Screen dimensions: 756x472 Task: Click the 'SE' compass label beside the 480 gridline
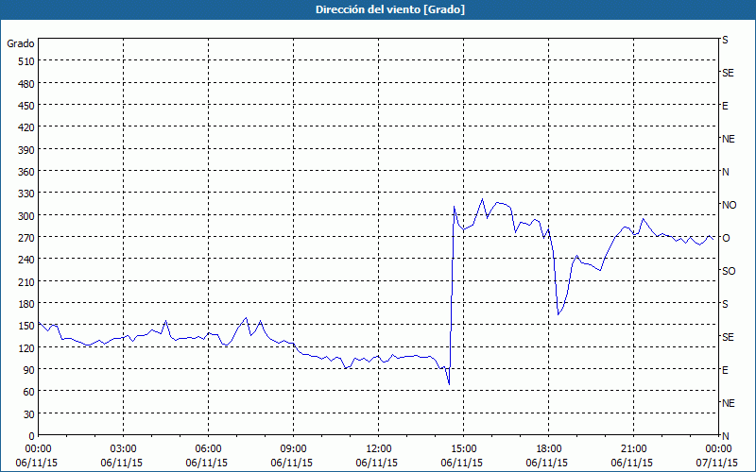point(728,73)
